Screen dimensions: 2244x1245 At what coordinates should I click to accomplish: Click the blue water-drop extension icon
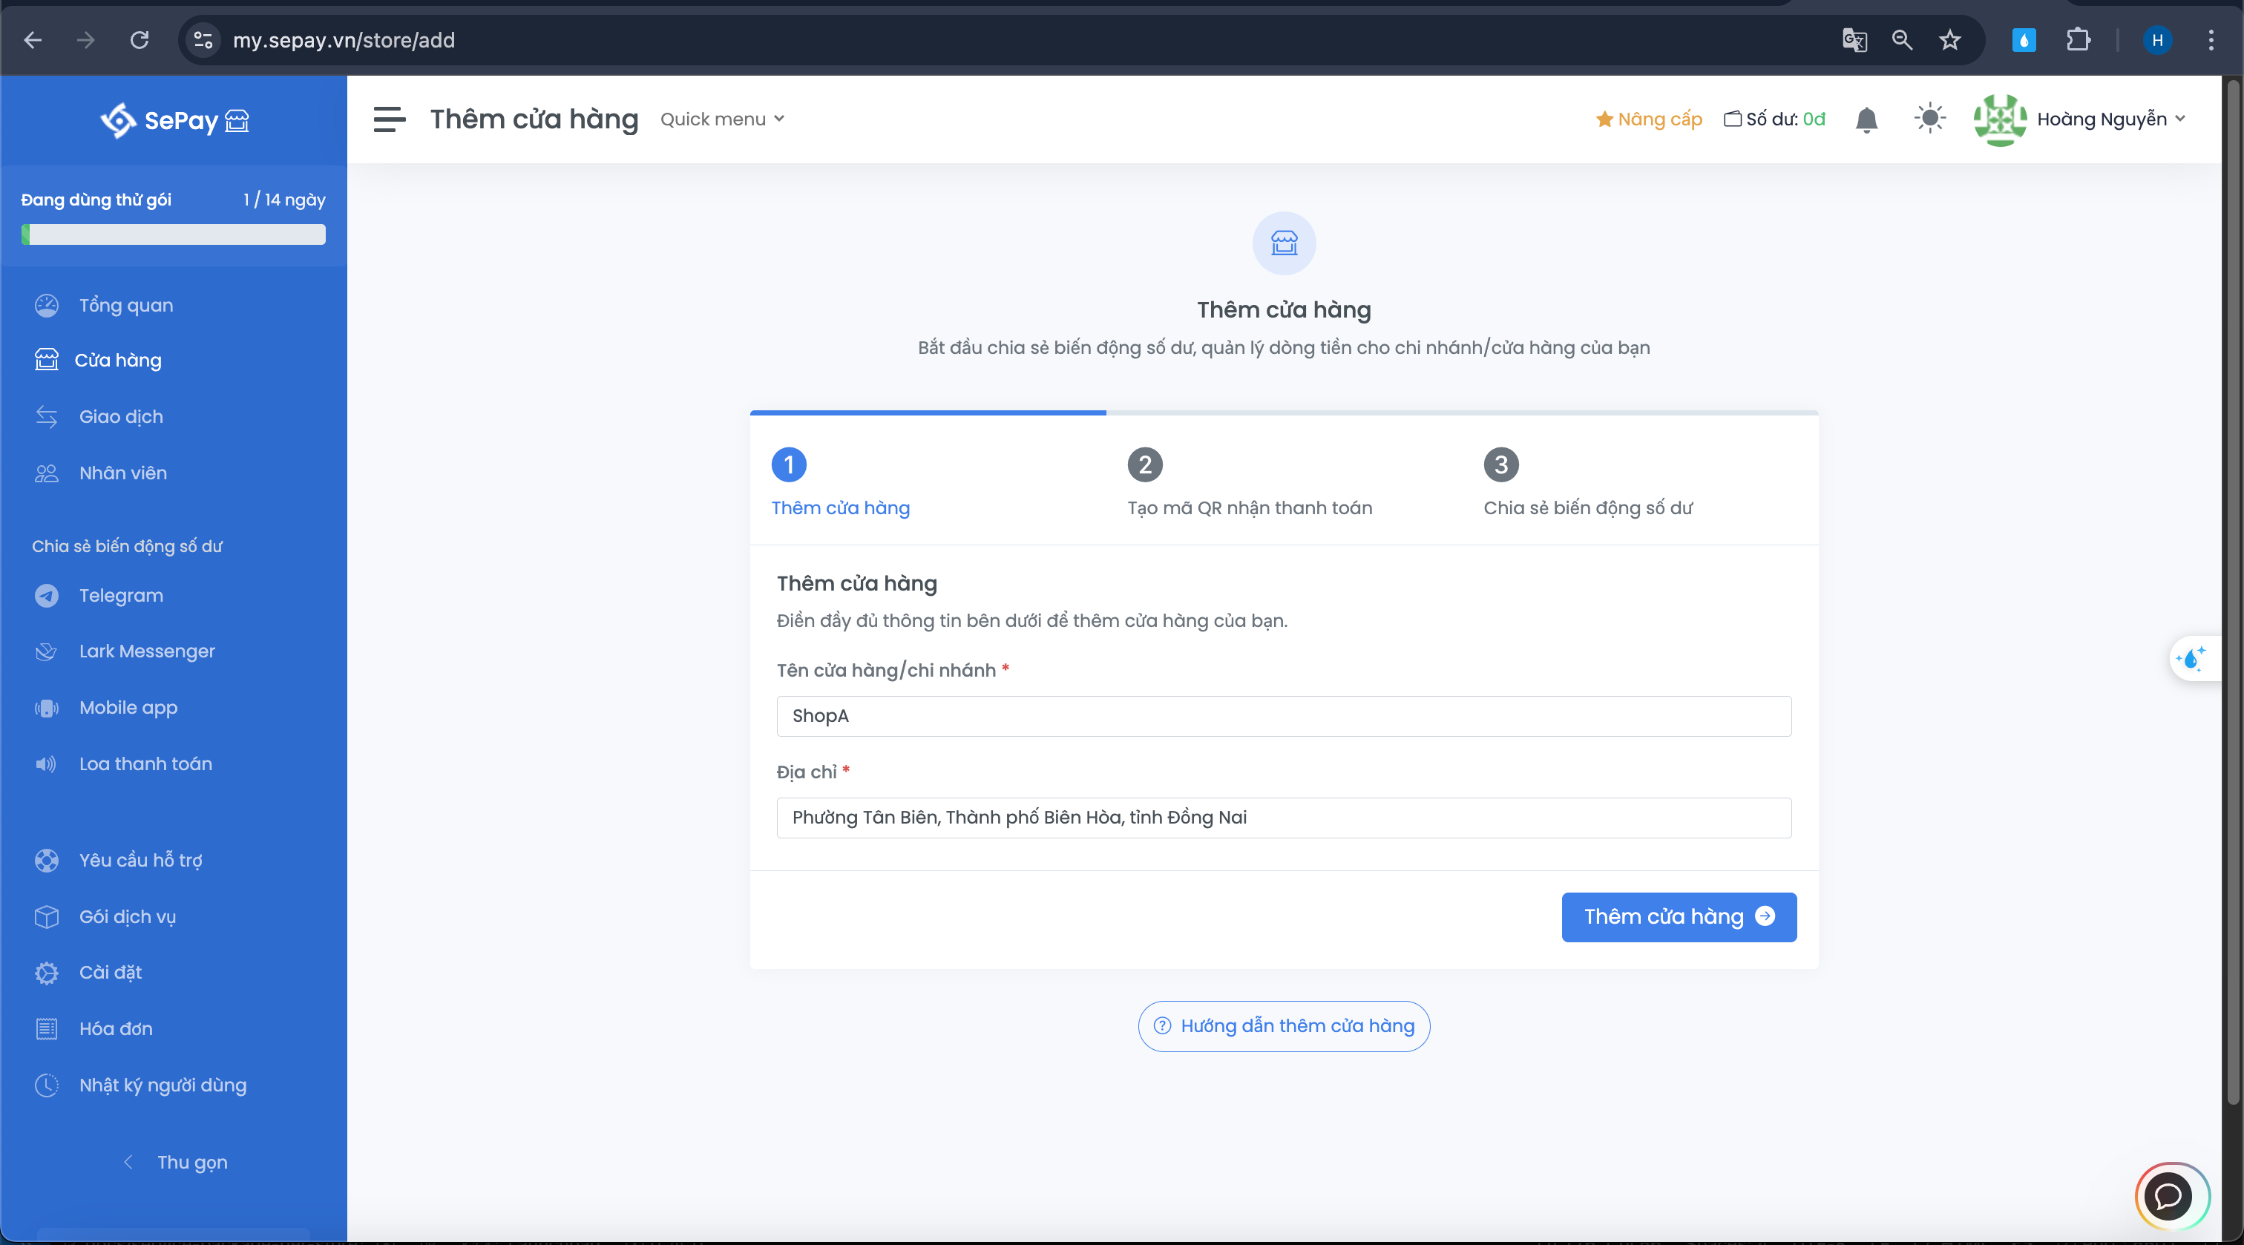2023,40
